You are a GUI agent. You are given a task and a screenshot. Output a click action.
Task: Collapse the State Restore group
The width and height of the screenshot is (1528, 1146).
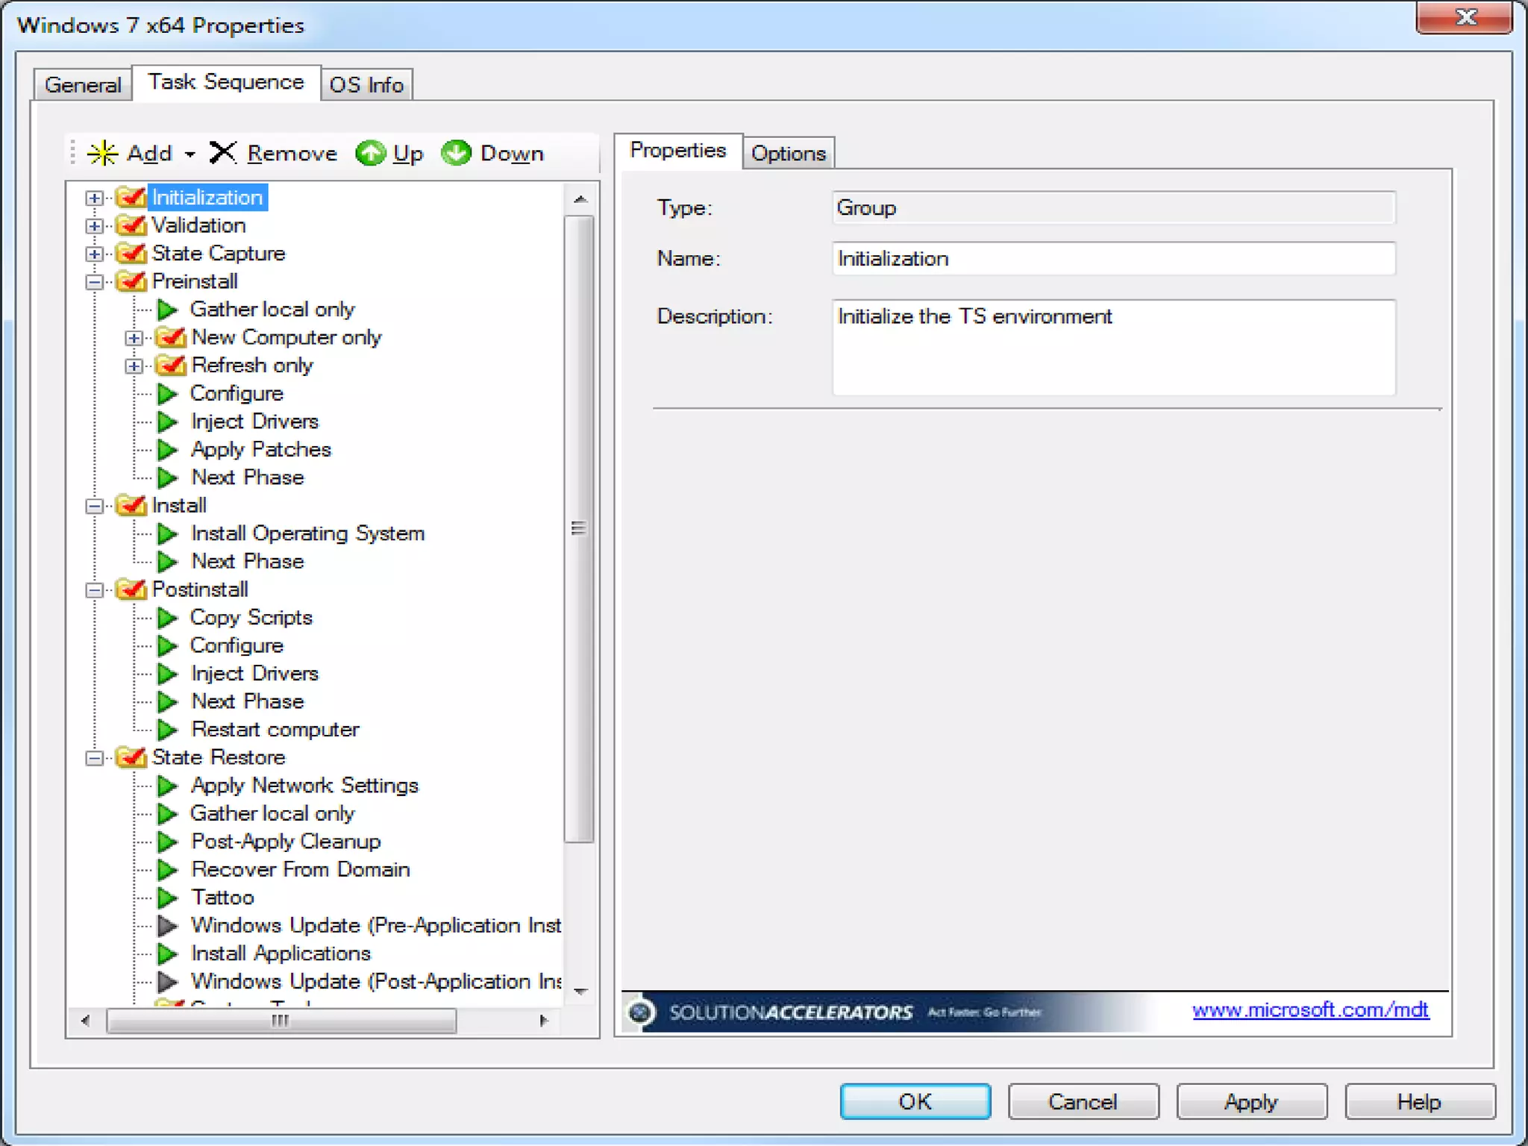coord(94,758)
